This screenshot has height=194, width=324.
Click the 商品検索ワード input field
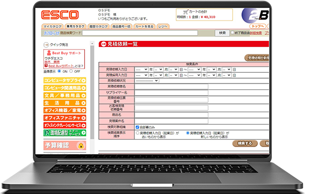click(140, 33)
